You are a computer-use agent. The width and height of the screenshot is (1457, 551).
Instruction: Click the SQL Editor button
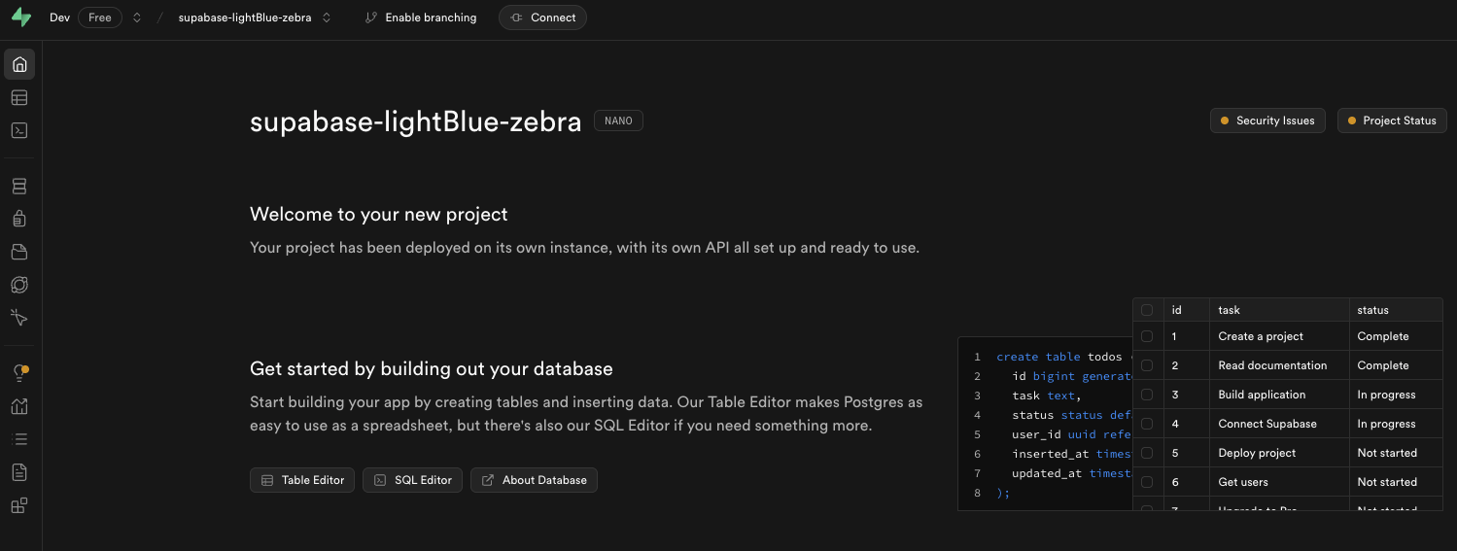click(413, 480)
